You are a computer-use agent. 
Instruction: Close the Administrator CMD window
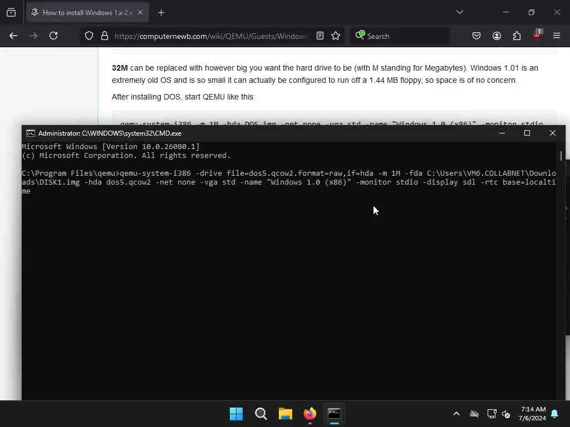point(553,133)
